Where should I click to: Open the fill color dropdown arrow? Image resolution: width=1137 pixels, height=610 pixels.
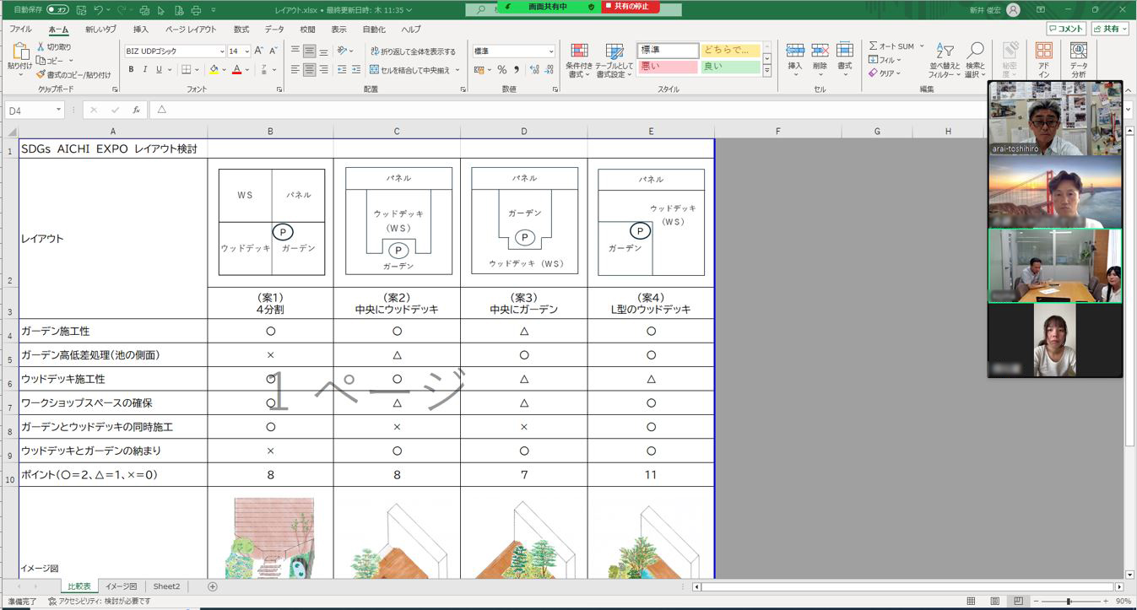click(224, 69)
